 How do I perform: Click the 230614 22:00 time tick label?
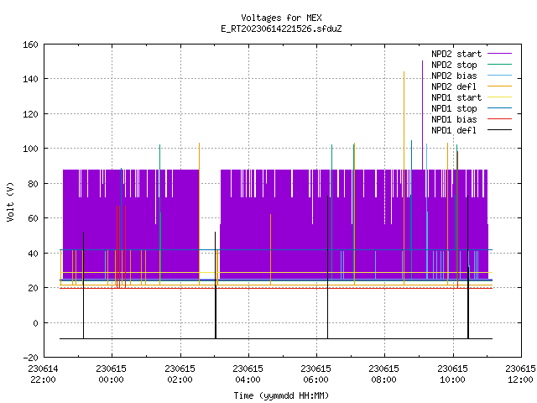pos(43,374)
